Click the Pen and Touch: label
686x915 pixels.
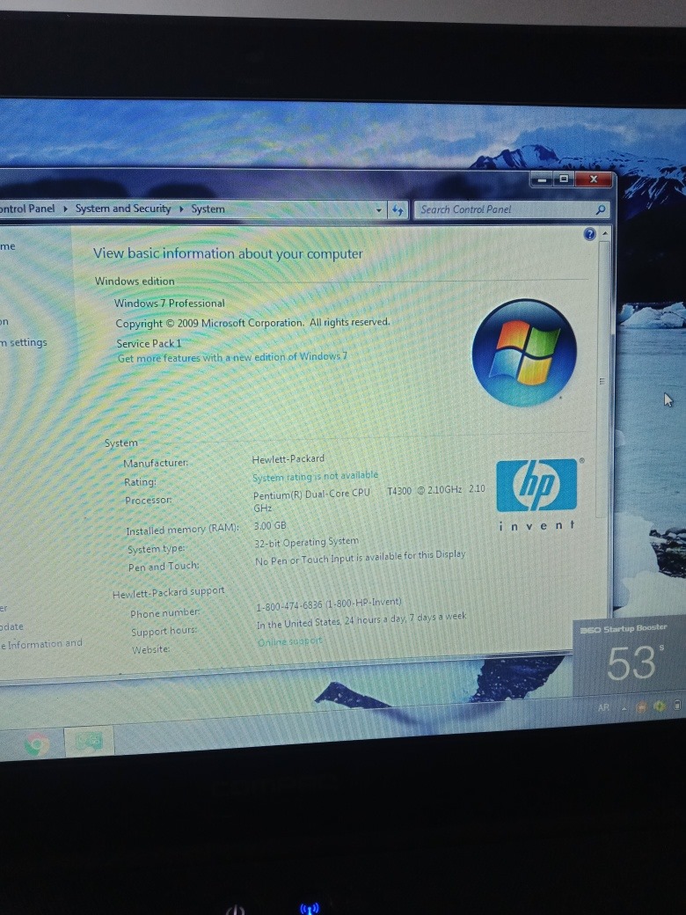pos(164,567)
